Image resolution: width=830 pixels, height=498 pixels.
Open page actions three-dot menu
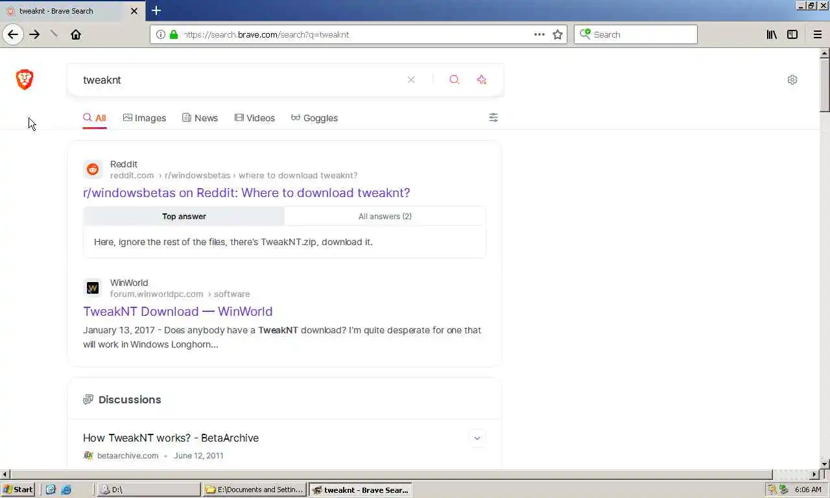[539, 34]
